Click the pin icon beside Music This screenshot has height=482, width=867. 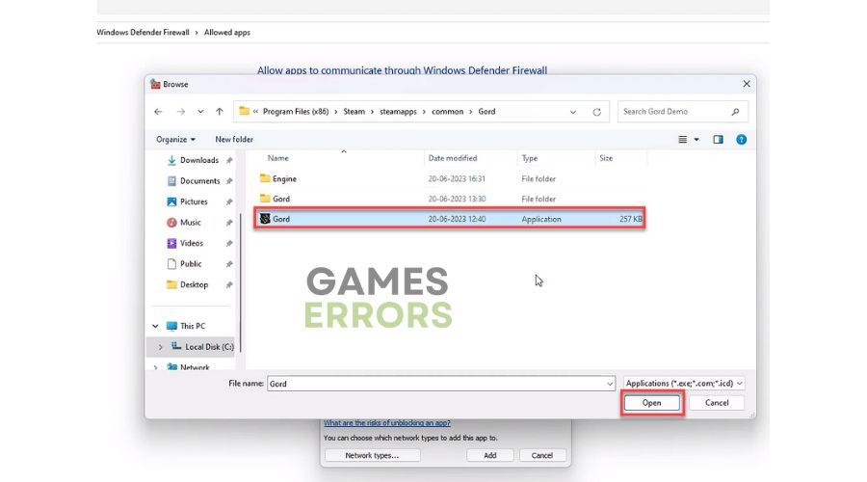click(229, 223)
